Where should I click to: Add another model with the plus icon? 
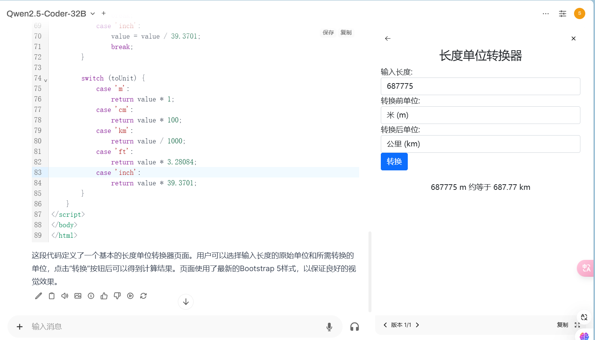coord(104,13)
